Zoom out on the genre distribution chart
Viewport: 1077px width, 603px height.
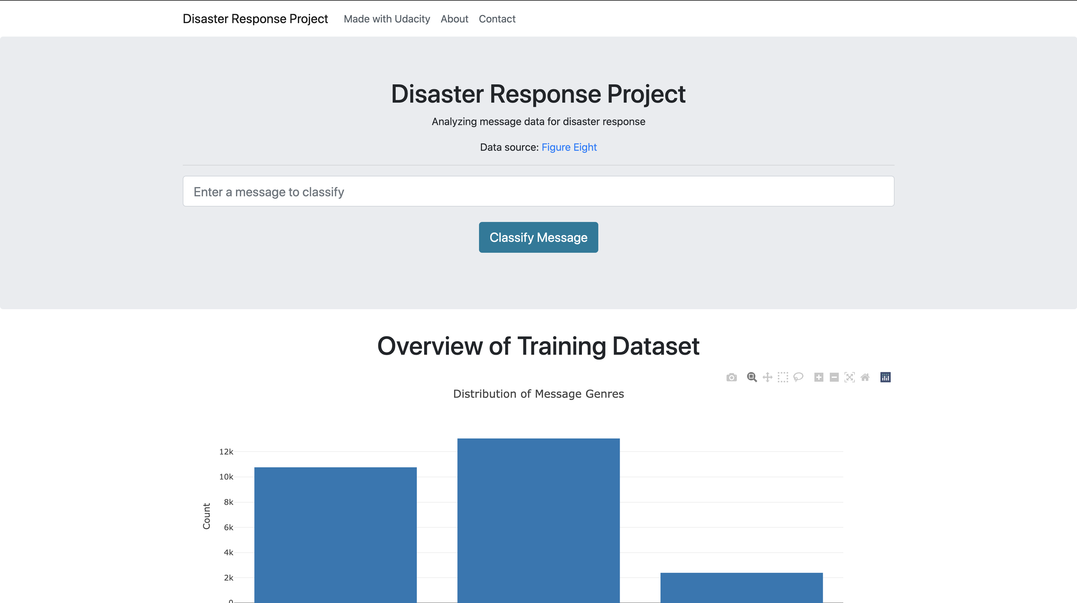[833, 377]
